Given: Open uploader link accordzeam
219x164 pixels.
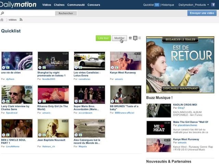Looking at the screenshot, I should pos(85,113).
